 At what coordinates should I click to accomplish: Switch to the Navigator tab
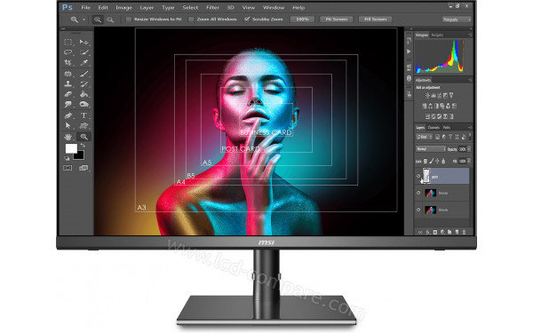[437, 35]
